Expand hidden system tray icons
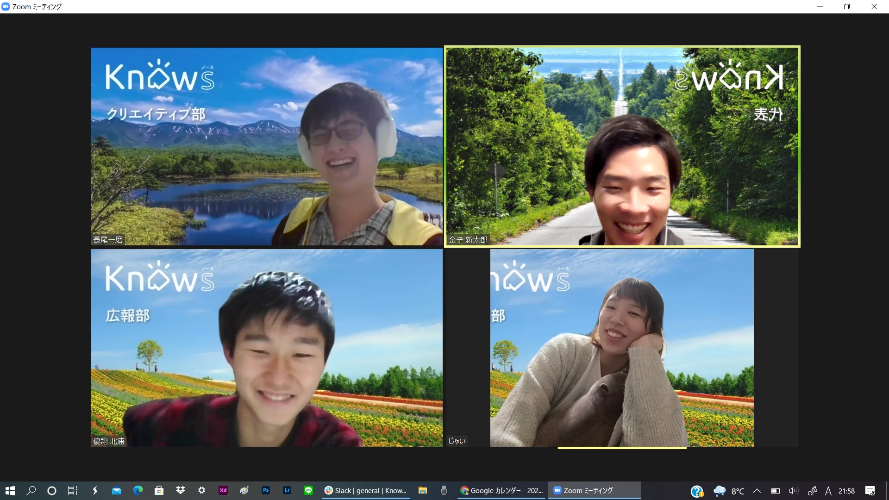889x500 pixels. click(757, 491)
